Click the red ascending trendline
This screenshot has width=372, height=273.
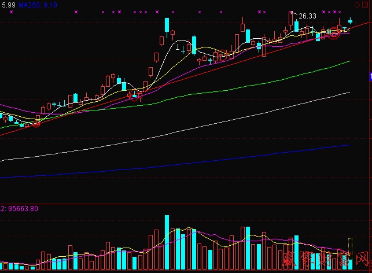tap(87, 108)
